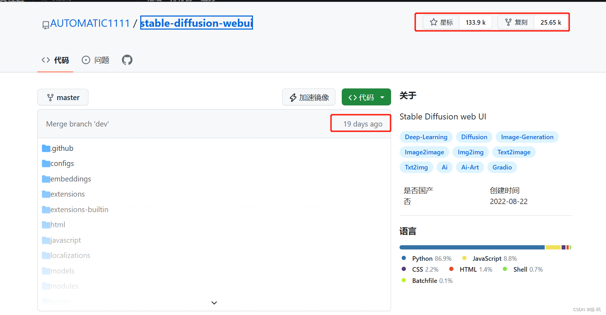
Task: Select the Ai-Art topic tag
Action: point(470,167)
